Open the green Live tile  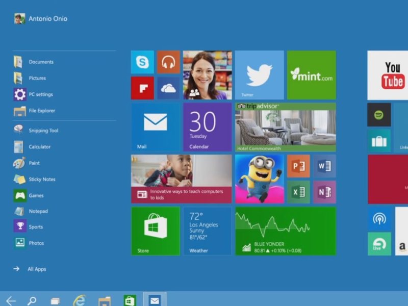pos(379,244)
